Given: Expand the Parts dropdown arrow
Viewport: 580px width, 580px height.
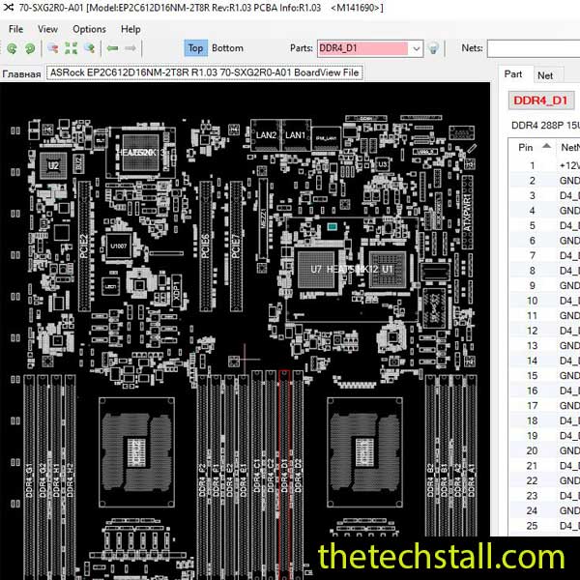Looking at the screenshot, I should coord(416,48).
